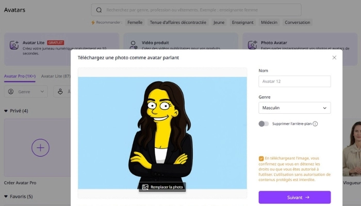This screenshot has height=206, width=361.
Task: Open the Genre filter dropdown
Action: (26, 92)
